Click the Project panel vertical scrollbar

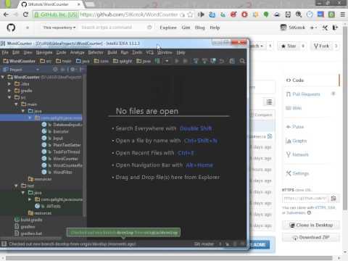point(85,145)
